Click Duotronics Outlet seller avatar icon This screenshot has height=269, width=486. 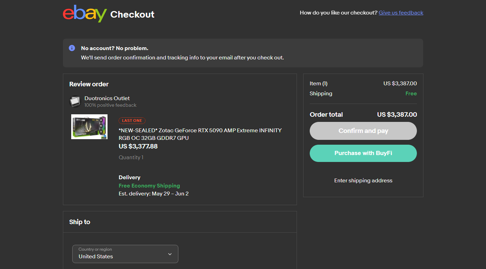[x=75, y=102]
